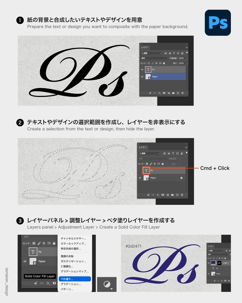
Task: Click adjustment layer icon in step 2 panel
Action: tap(168, 195)
